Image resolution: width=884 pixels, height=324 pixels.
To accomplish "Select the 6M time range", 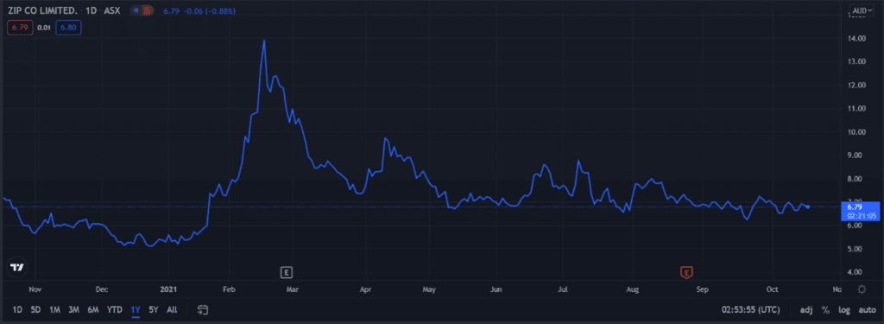I will 93,309.
